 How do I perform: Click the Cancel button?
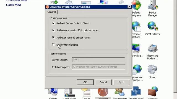[103, 82]
